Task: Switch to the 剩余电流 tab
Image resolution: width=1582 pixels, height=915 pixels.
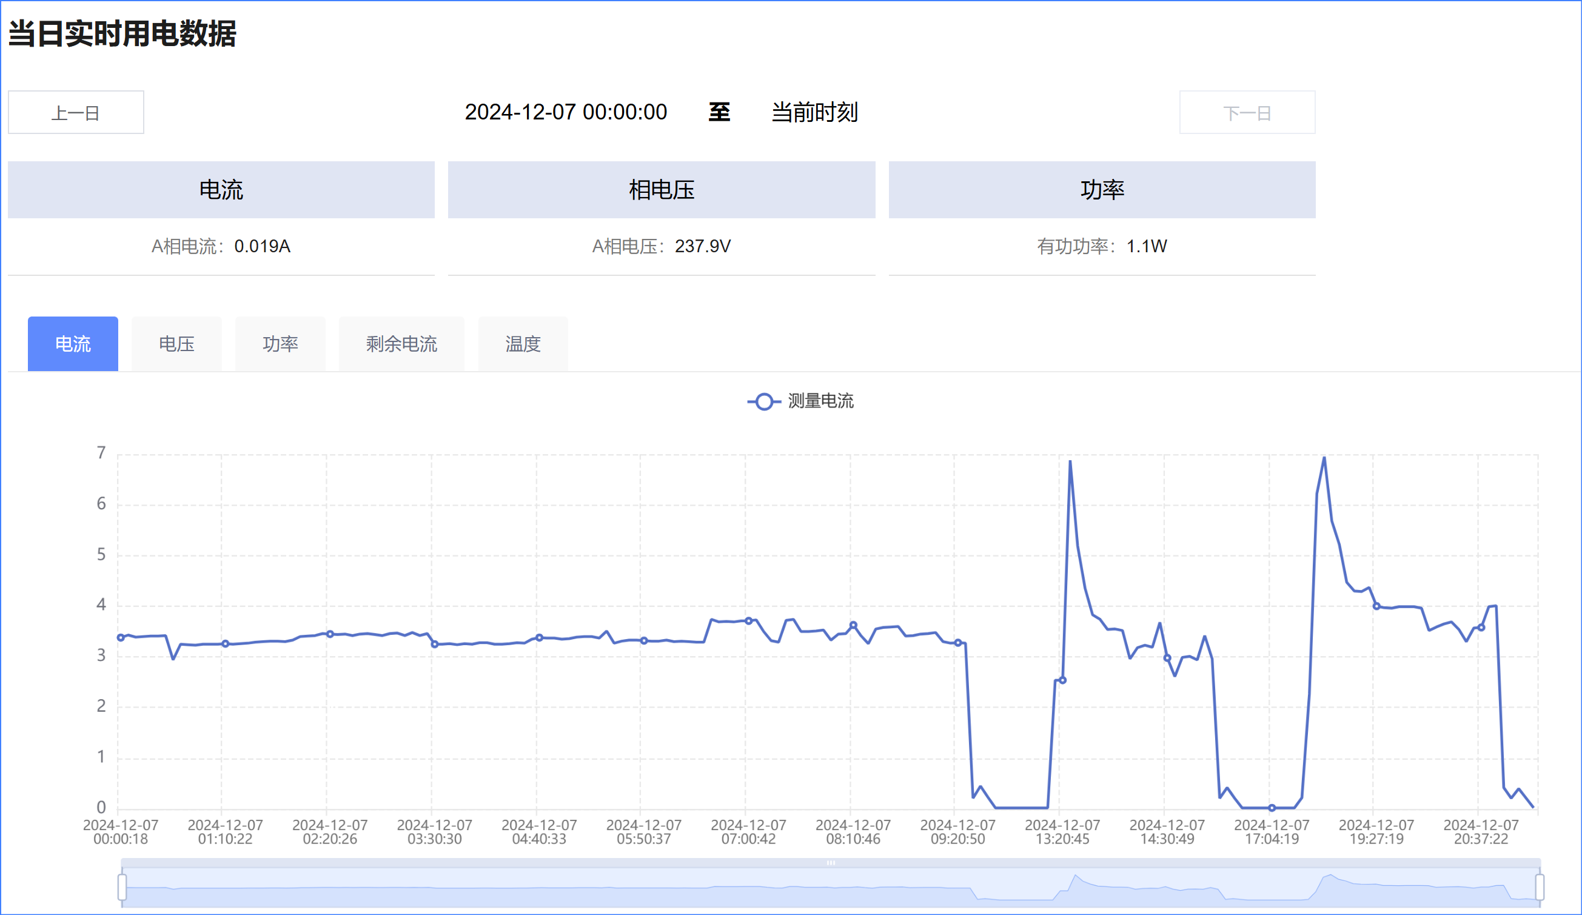Action: [401, 344]
